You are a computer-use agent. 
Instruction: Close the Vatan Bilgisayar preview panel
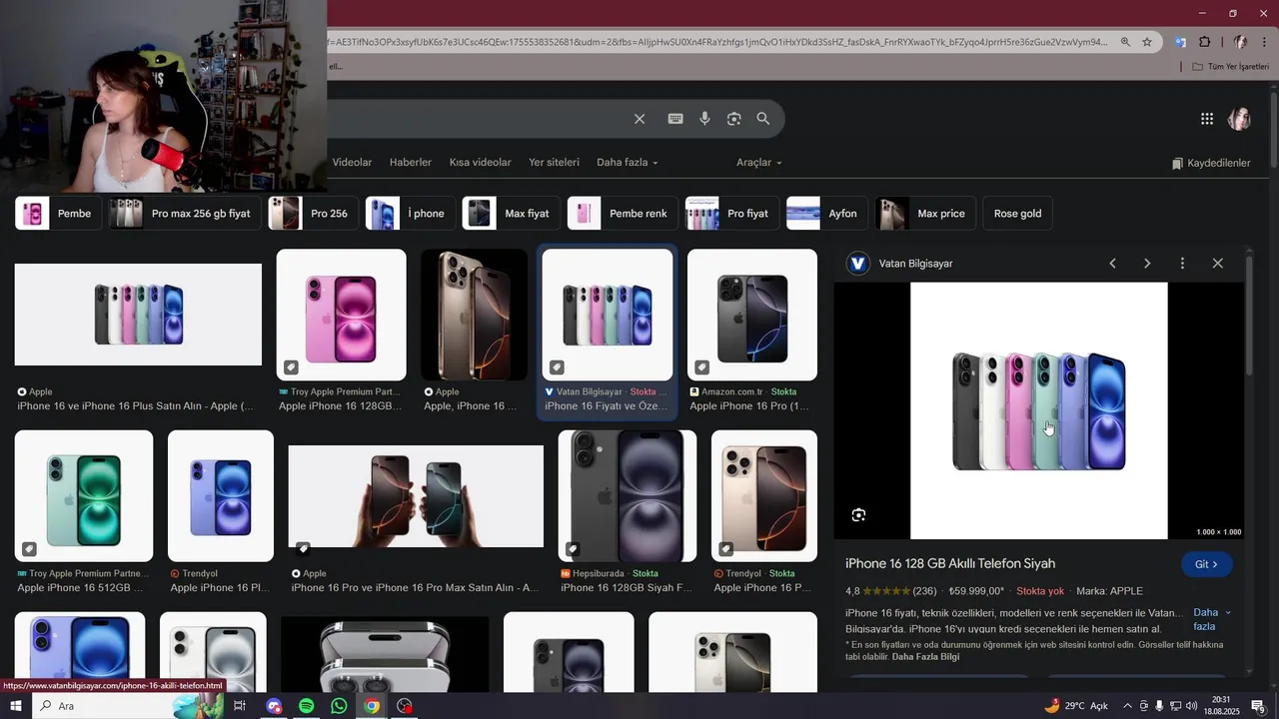[1217, 264]
